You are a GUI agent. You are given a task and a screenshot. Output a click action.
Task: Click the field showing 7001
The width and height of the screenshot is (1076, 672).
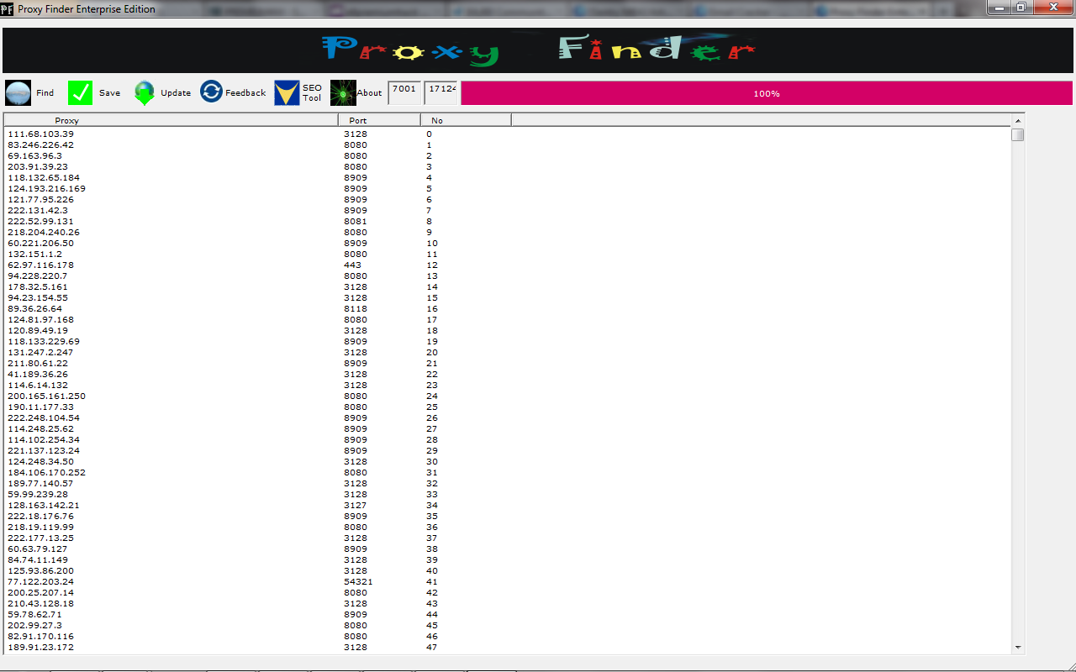point(404,92)
